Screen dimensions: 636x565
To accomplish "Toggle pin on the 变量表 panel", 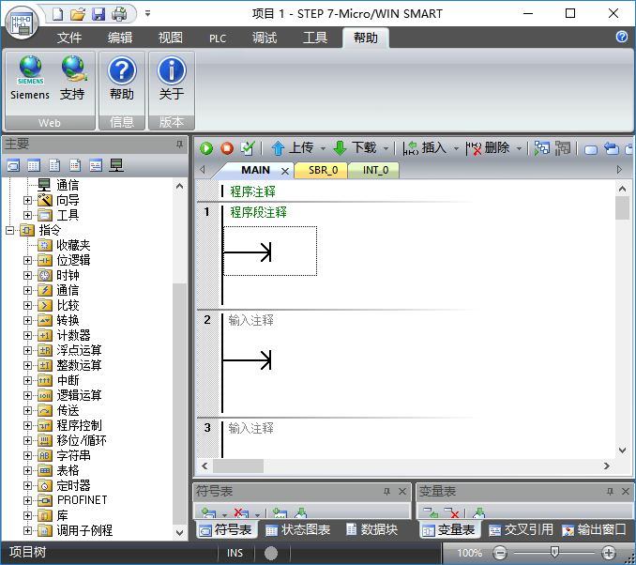I will click(x=610, y=492).
